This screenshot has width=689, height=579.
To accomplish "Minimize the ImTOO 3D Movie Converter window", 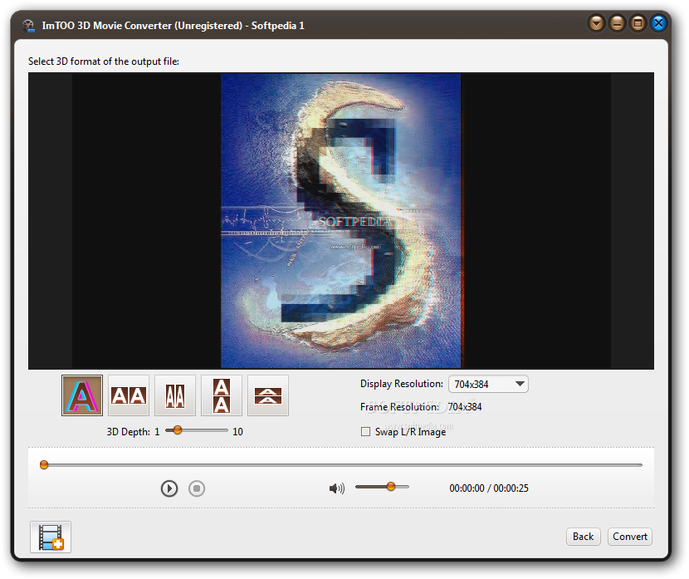I will tap(617, 23).
